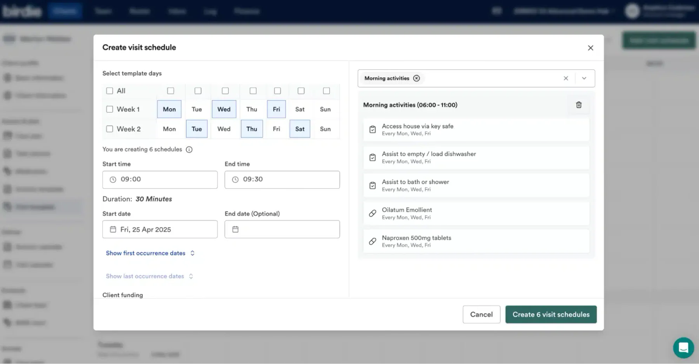
Task: Click Create 6 visit schedules button
Action: (x=551, y=315)
